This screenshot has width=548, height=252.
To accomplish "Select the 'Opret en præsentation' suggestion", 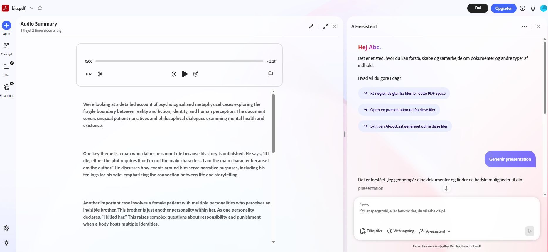I will point(399,110).
